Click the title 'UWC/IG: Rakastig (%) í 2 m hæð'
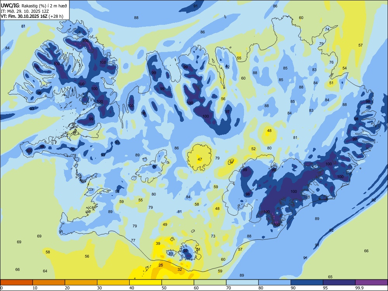The image size is (388, 291). pos(34,6)
